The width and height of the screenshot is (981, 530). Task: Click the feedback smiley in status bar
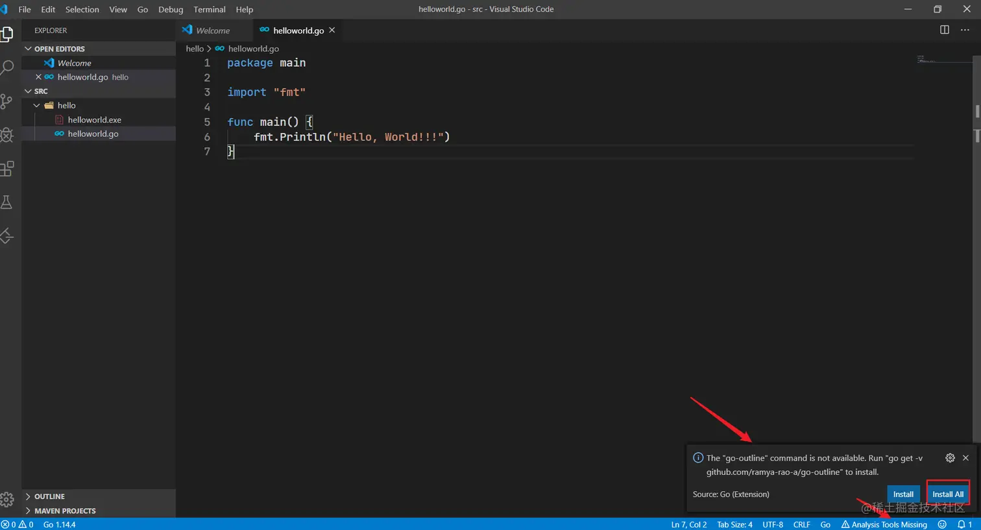(942, 524)
